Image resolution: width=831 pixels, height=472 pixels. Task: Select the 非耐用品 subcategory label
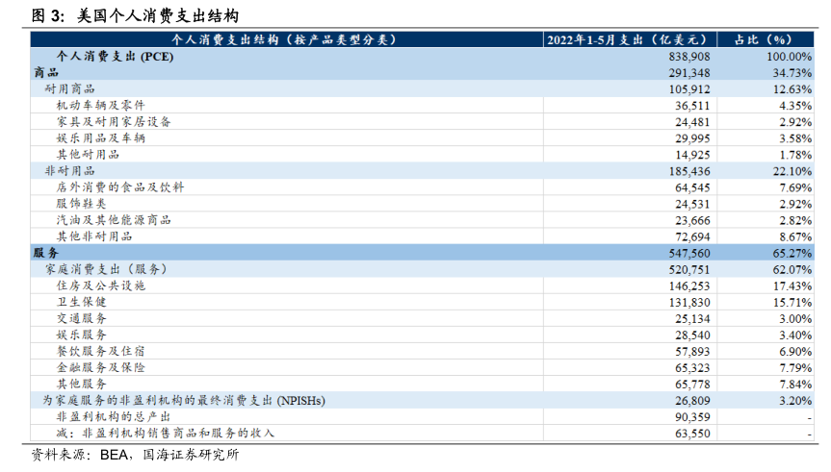tap(69, 170)
